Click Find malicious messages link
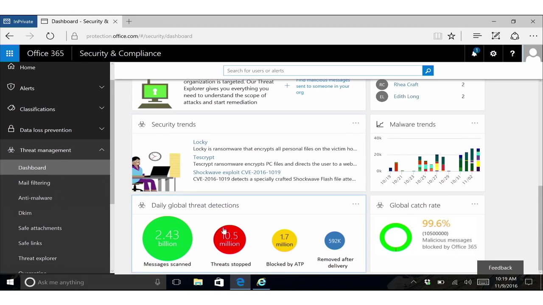 point(323,86)
